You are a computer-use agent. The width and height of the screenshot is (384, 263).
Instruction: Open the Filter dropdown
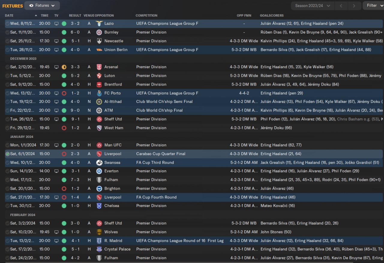coord(373,5)
